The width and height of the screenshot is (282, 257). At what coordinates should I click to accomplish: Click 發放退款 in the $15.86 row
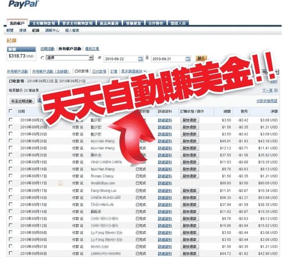pos(190,225)
